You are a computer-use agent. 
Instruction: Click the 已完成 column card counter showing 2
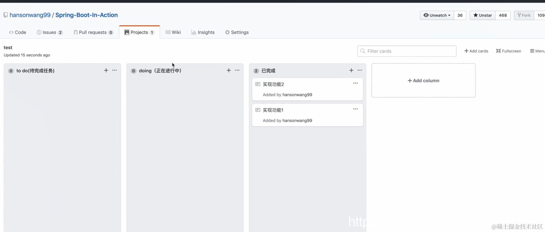point(256,71)
